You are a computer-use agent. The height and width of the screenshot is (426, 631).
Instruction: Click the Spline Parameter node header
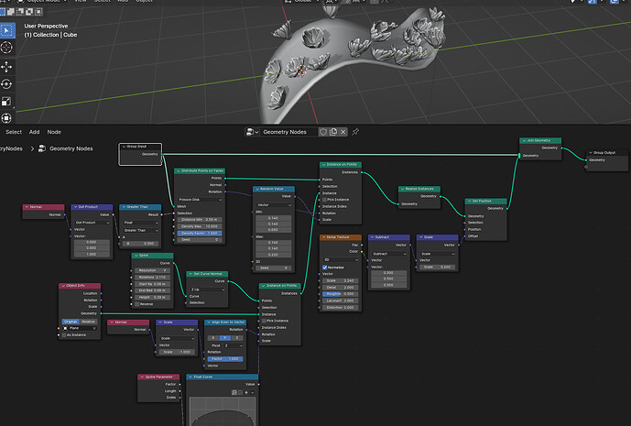pos(158,377)
